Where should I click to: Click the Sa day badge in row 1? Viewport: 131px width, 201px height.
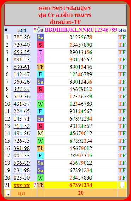tap(40, 38)
